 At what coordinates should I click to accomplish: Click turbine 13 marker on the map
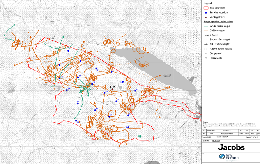pos(78,104)
